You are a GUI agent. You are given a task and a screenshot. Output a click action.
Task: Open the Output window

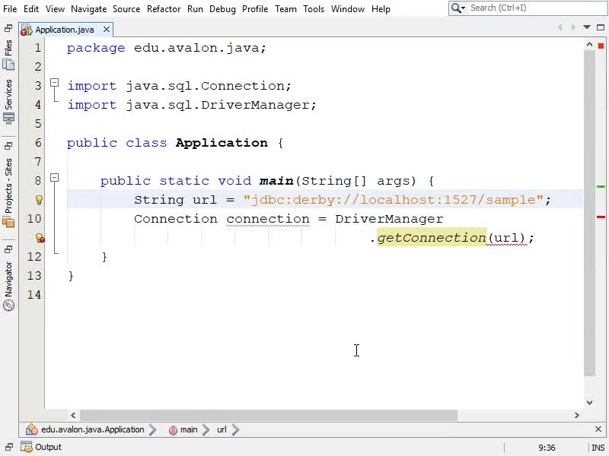(x=41, y=447)
